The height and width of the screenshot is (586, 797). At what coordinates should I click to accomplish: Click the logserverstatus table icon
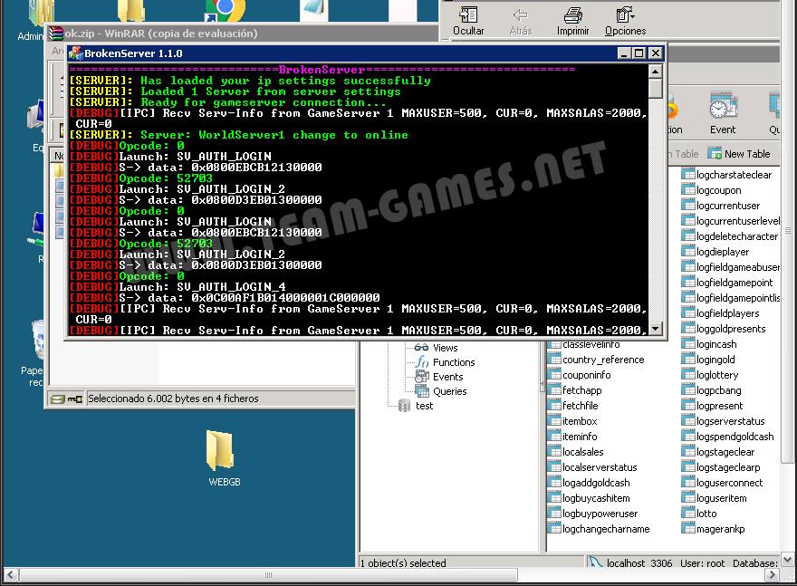(x=688, y=421)
